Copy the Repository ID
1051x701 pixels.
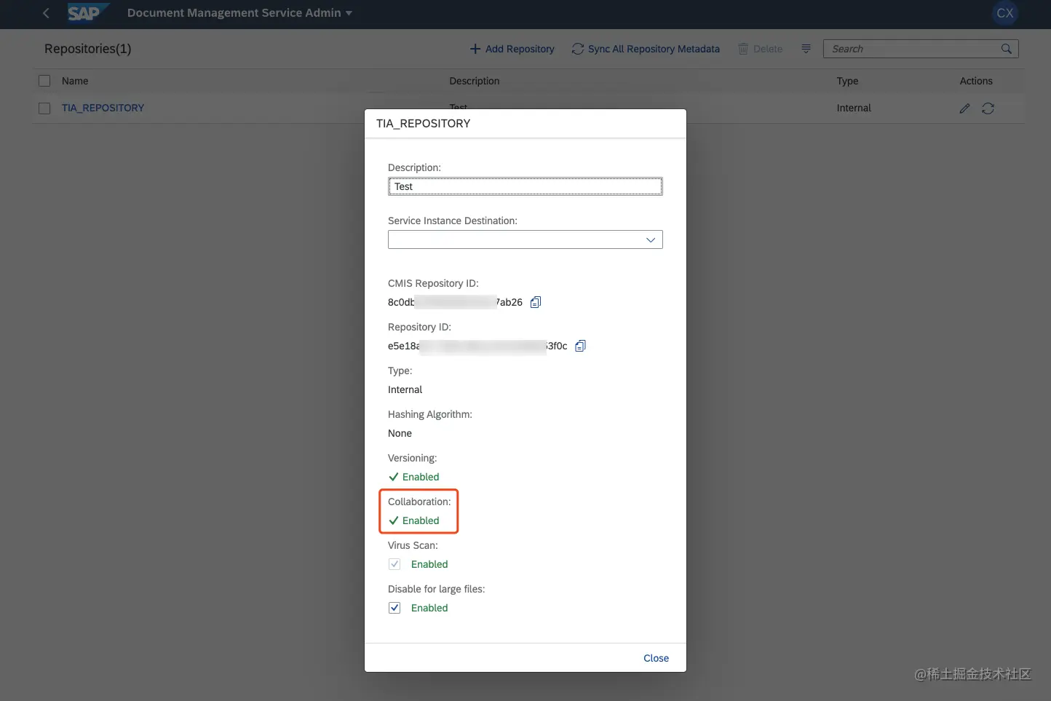point(580,346)
